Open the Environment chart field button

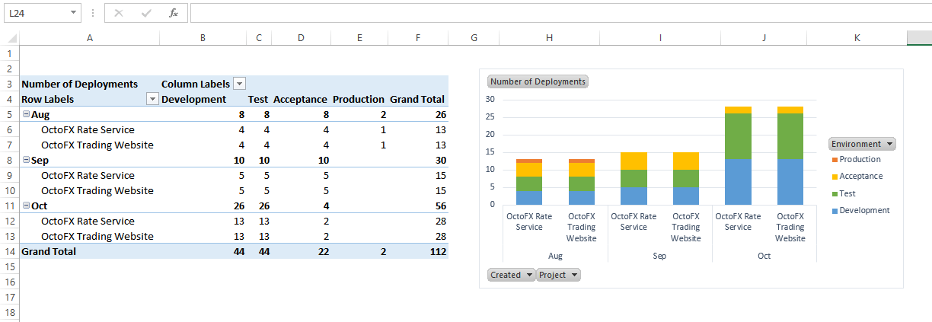(862, 144)
